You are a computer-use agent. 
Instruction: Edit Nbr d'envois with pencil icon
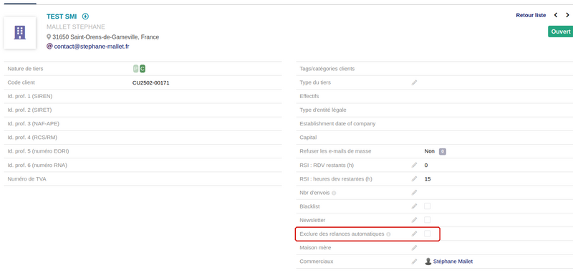(414, 193)
